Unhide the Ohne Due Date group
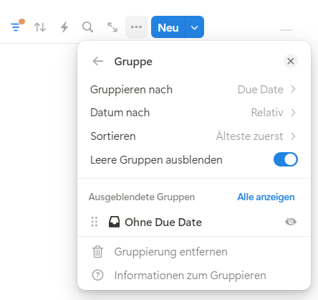Screen dimensions: 318x300 tap(291, 222)
